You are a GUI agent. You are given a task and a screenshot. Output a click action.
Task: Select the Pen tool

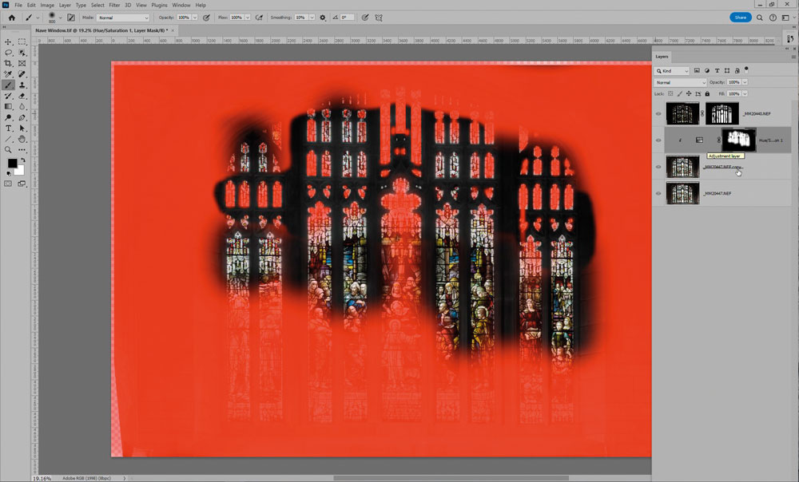[x=22, y=117]
